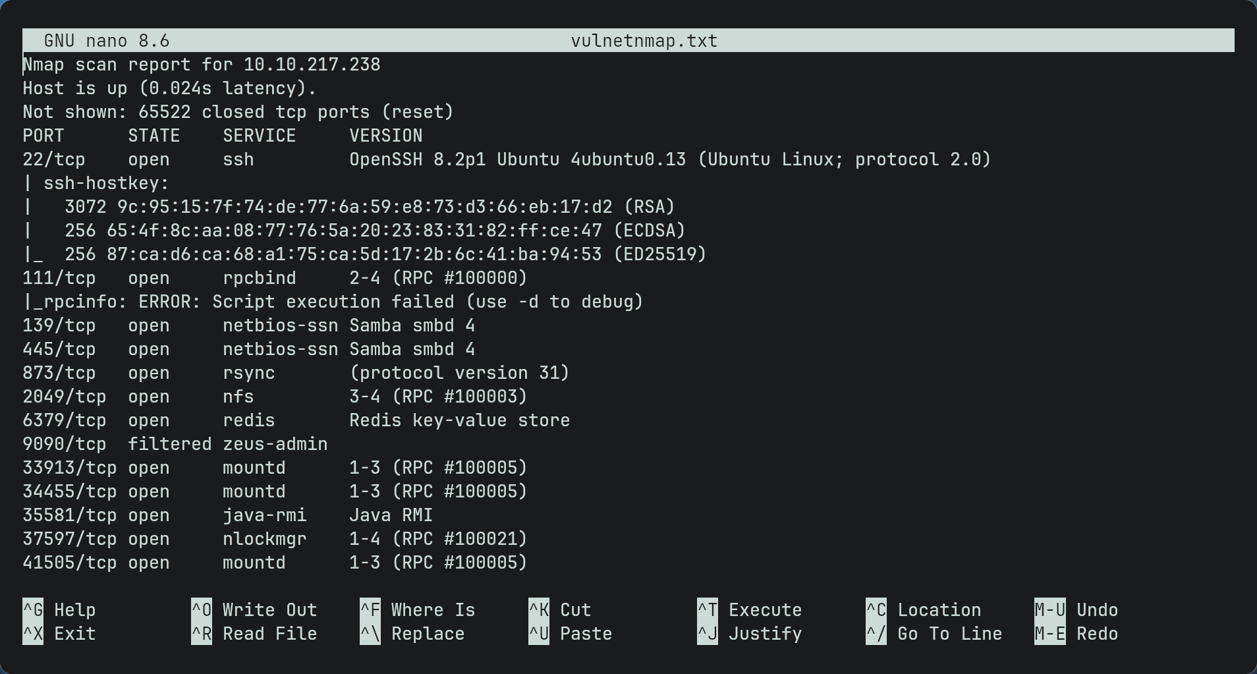Image resolution: width=1257 pixels, height=674 pixels.
Task: Click '(protocol version 31)' text
Action: click(x=460, y=373)
